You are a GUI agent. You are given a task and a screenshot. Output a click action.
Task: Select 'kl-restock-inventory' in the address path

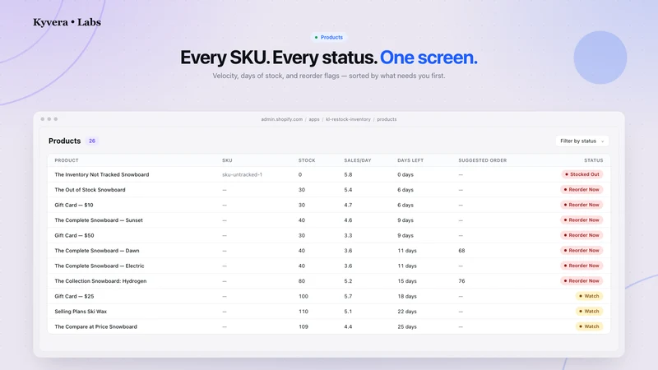click(x=348, y=119)
